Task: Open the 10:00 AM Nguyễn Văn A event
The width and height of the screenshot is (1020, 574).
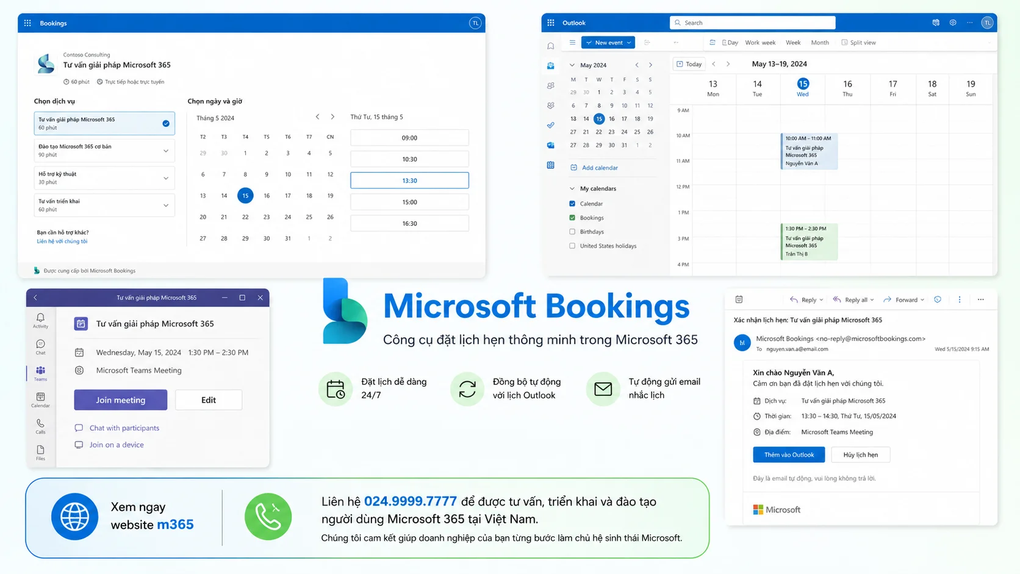Action: point(809,151)
